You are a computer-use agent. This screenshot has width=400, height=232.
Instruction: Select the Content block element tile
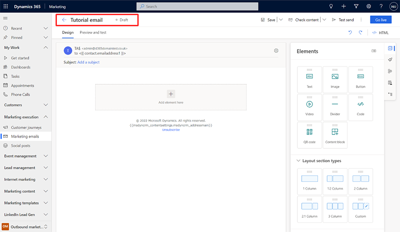point(335,135)
